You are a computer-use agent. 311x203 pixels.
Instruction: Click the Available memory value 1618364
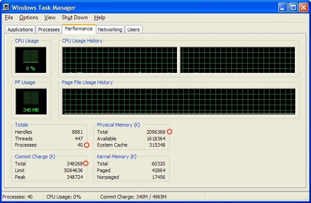tap(156, 139)
